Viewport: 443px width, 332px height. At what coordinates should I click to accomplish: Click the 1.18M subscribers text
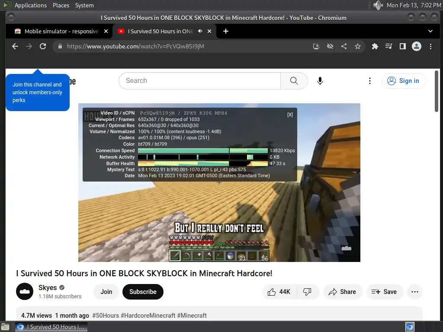(60, 297)
